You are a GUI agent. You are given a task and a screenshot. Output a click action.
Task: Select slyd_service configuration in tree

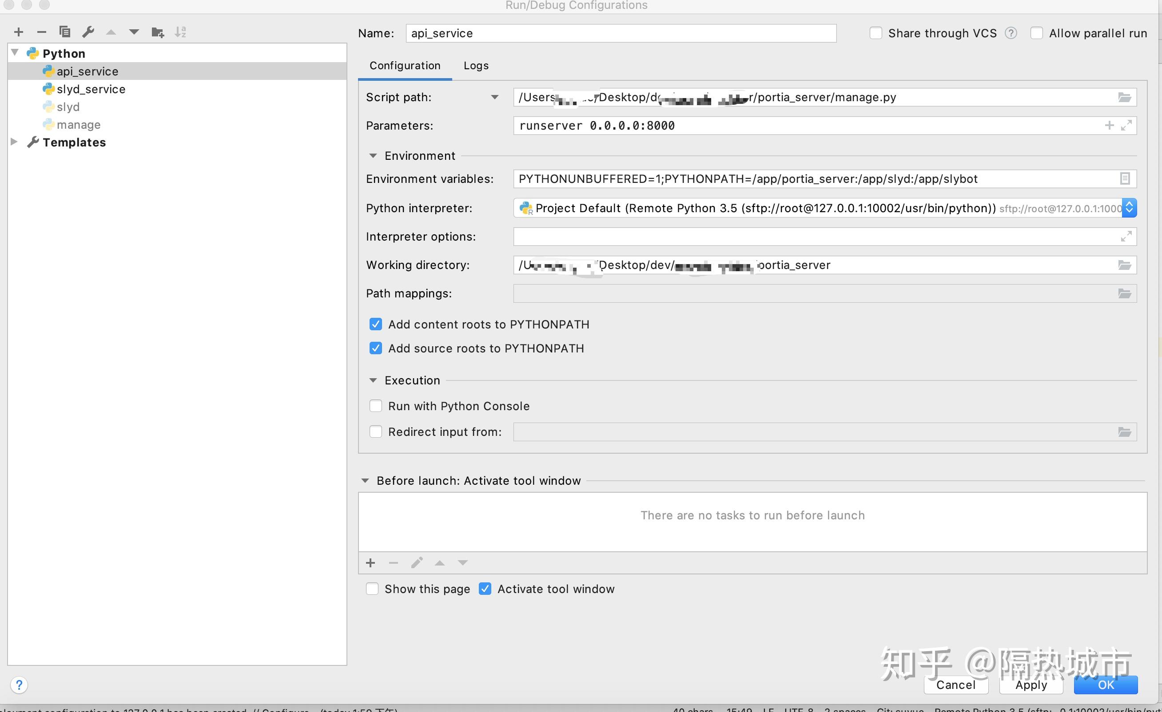coord(91,89)
